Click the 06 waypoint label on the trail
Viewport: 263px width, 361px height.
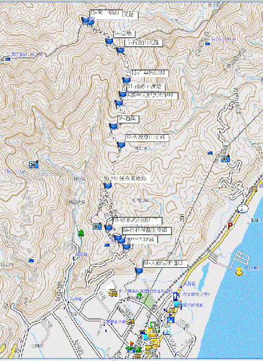131,179
